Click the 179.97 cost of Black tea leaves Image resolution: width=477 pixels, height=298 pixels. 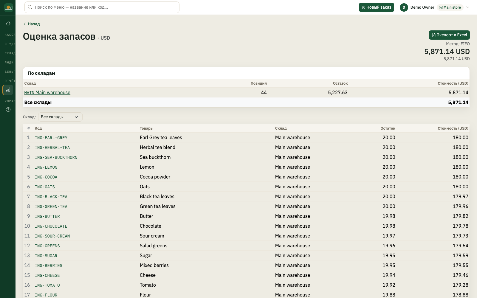tap(460, 196)
